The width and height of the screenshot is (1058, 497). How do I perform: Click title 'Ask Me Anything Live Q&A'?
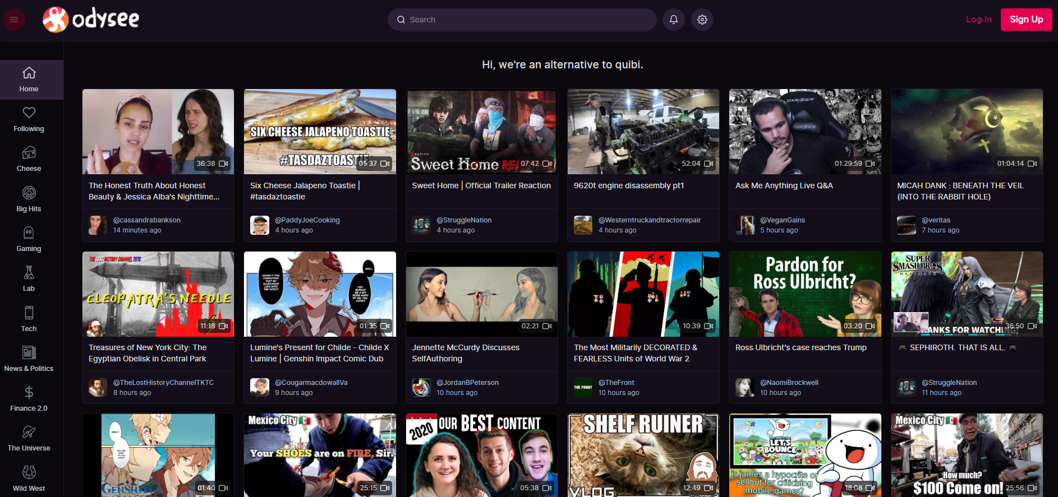pos(784,185)
